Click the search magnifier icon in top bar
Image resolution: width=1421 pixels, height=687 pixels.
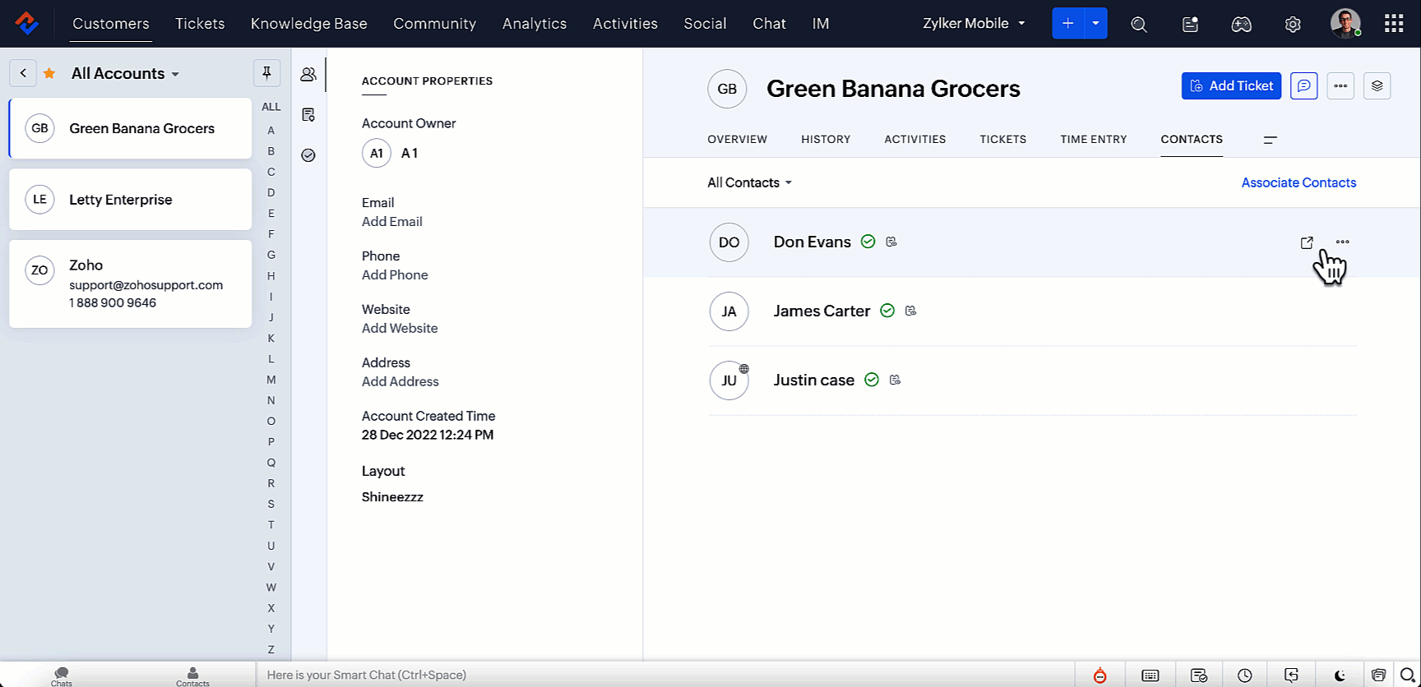pyautogui.click(x=1138, y=24)
